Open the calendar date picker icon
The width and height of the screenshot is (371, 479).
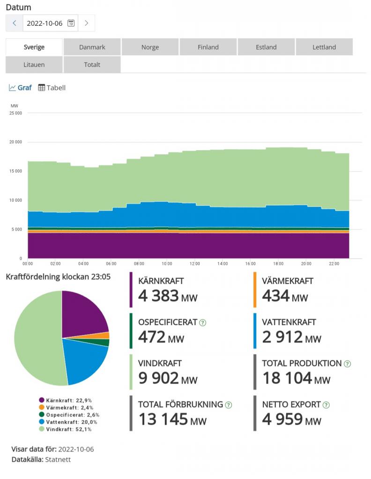71,23
